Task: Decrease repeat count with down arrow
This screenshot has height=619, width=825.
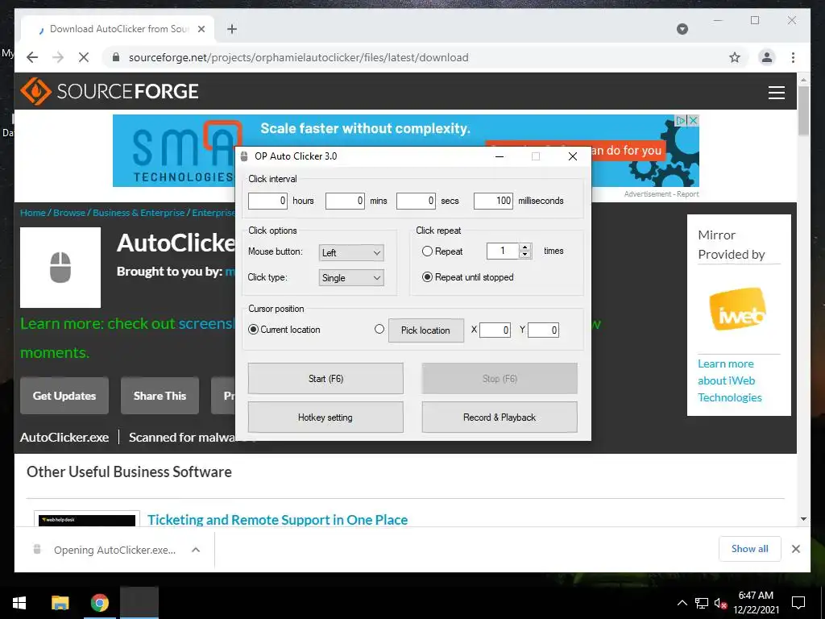Action: tap(524, 255)
